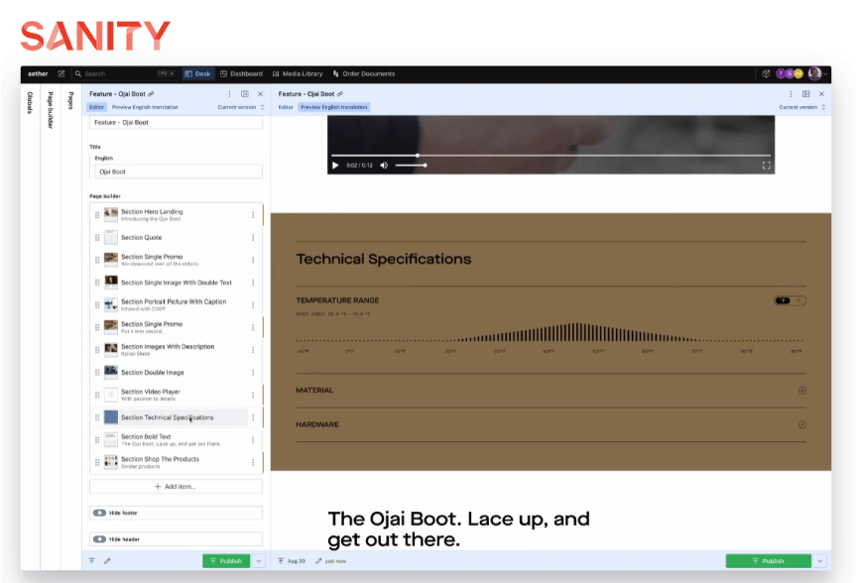Expand the MATERIAL accordion section
856x583 pixels.
[802, 391]
